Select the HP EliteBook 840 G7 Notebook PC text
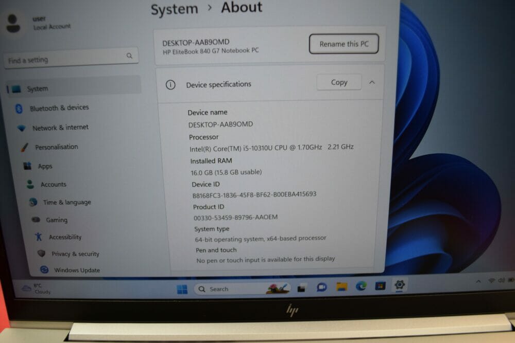The height and width of the screenshot is (343, 515). (x=211, y=51)
